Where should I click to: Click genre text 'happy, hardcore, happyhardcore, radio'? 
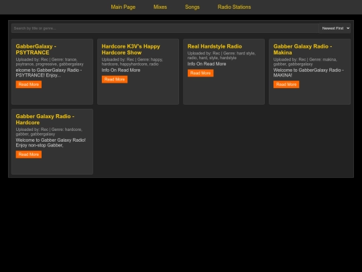click(132, 62)
